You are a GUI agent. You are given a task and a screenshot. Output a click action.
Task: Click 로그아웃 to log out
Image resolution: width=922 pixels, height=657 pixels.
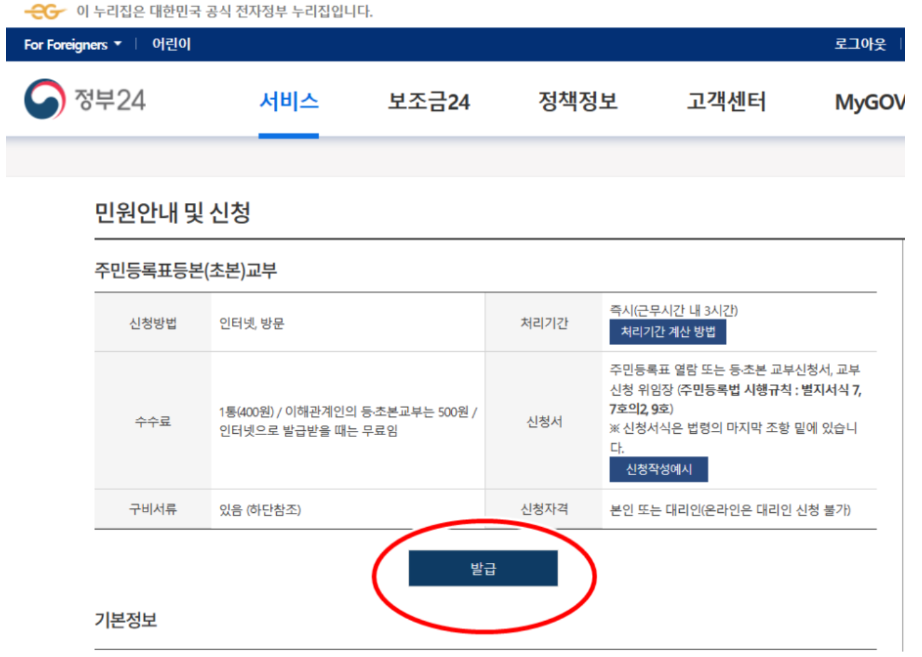tap(860, 44)
